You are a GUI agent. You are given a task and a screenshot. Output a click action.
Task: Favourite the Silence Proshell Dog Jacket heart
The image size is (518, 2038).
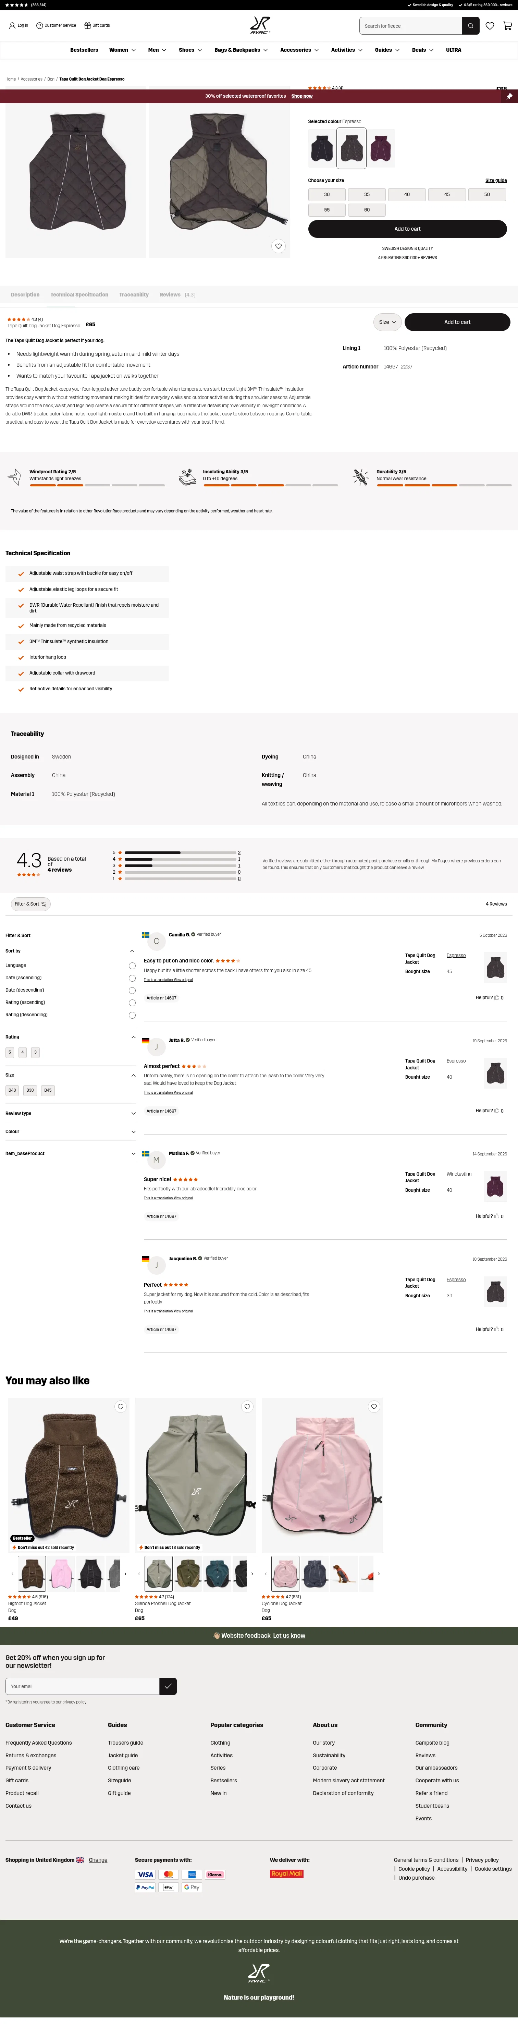click(247, 1407)
